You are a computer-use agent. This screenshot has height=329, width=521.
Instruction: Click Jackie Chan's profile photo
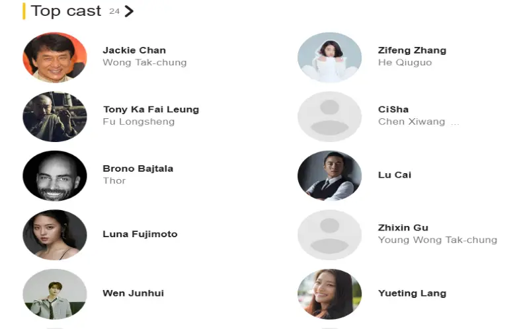[x=55, y=57]
